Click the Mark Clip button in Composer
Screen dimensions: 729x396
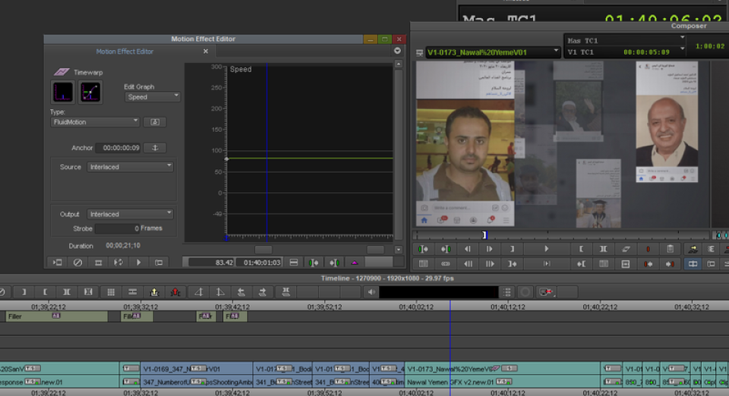point(603,249)
